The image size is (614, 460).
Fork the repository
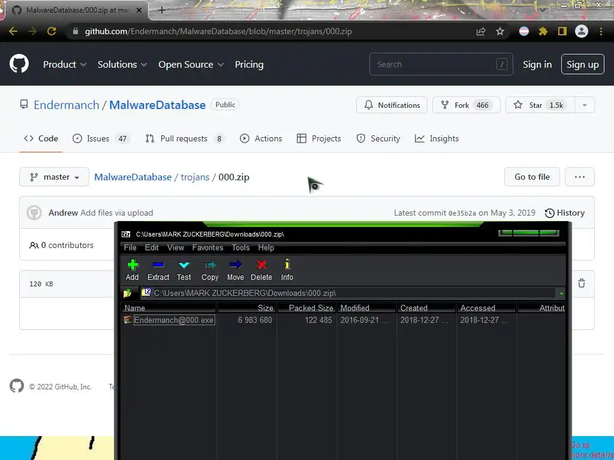466,105
